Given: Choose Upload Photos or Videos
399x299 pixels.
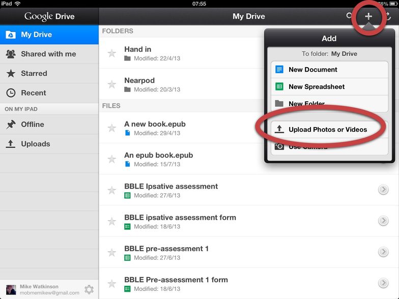Looking at the screenshot, I should (328, 130).
